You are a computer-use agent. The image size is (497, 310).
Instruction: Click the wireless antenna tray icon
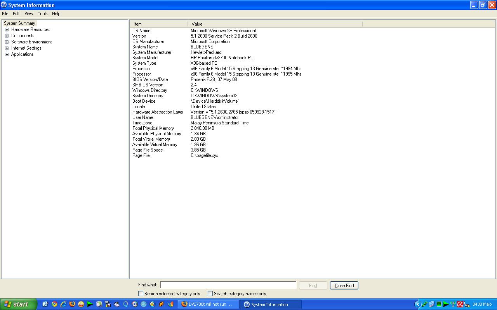coord(453,304)
